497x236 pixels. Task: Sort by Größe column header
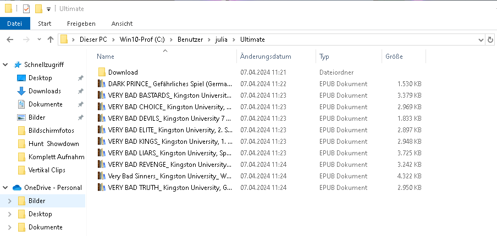(404, 57)
